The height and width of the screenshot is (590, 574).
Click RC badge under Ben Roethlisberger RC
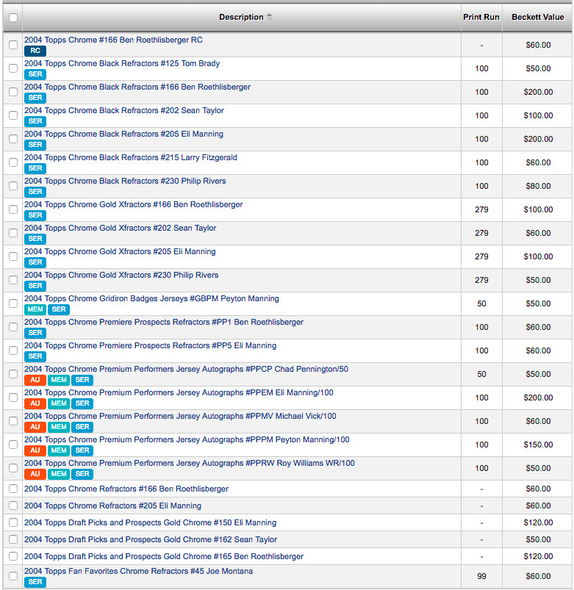click(x=35, y=51)
